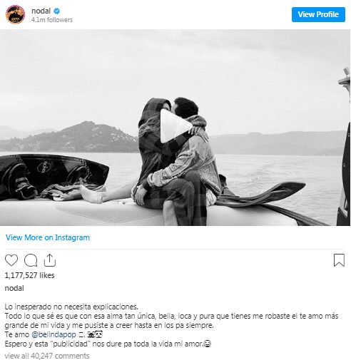Click the nodal username above the caption

pyautogui.click(x=14, y=288)
